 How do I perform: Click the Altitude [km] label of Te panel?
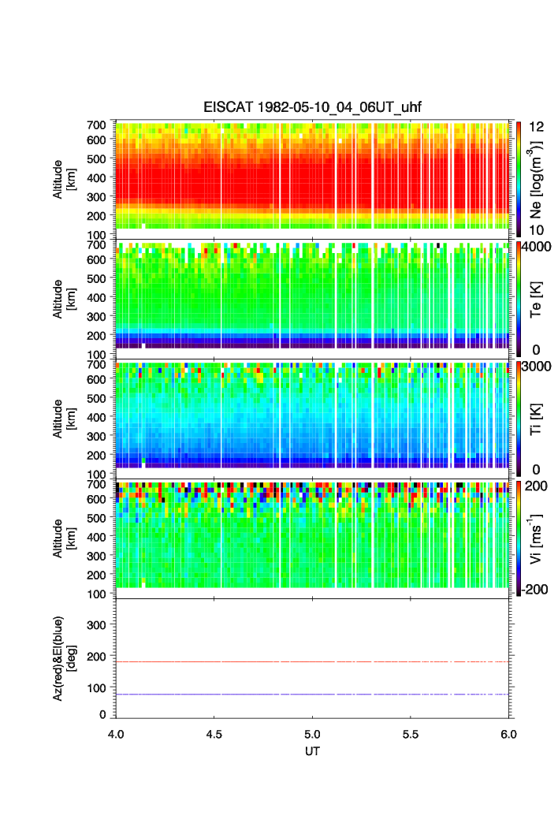[64, 300]
